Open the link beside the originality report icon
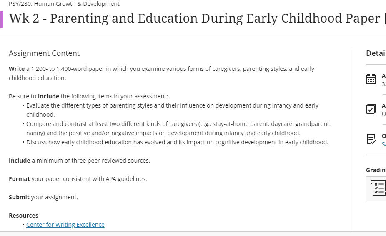 point(383,144)
